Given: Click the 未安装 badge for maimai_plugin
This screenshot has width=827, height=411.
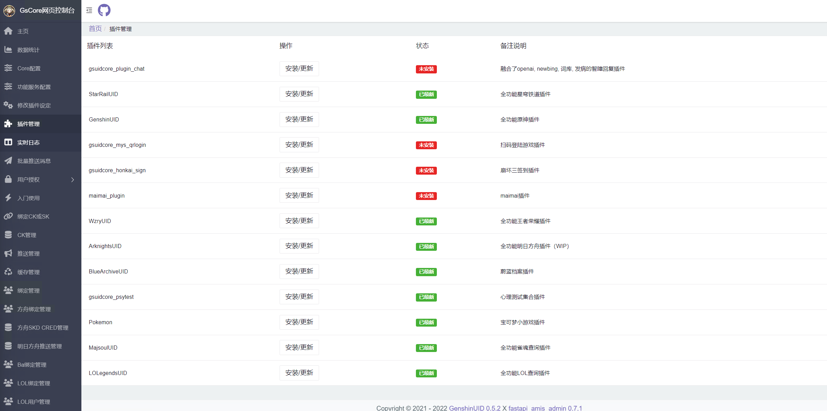Looking at the screenshot, I should (x=426, y=196).
